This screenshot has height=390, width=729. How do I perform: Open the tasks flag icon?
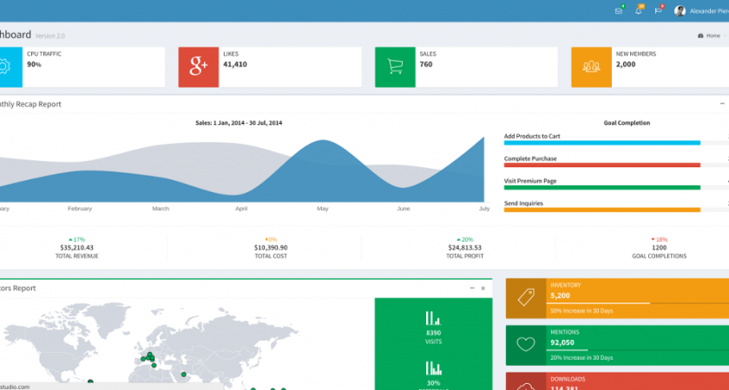coord(659,11)
